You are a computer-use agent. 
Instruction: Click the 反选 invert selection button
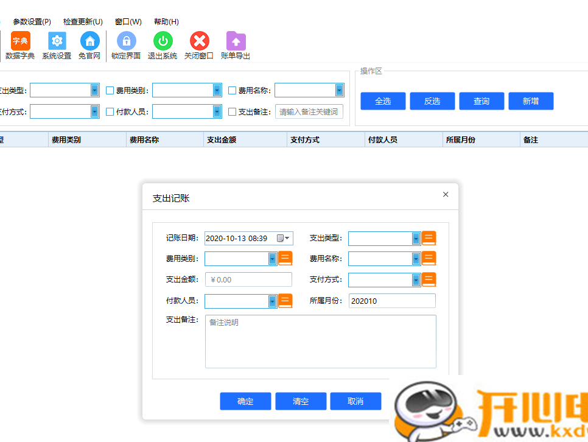pos(432,101)
